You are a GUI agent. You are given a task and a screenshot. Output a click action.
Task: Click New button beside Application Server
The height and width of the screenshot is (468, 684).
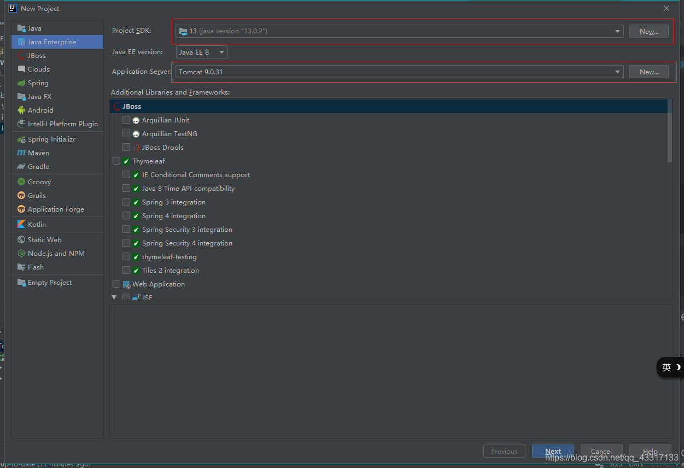[648, 72]
